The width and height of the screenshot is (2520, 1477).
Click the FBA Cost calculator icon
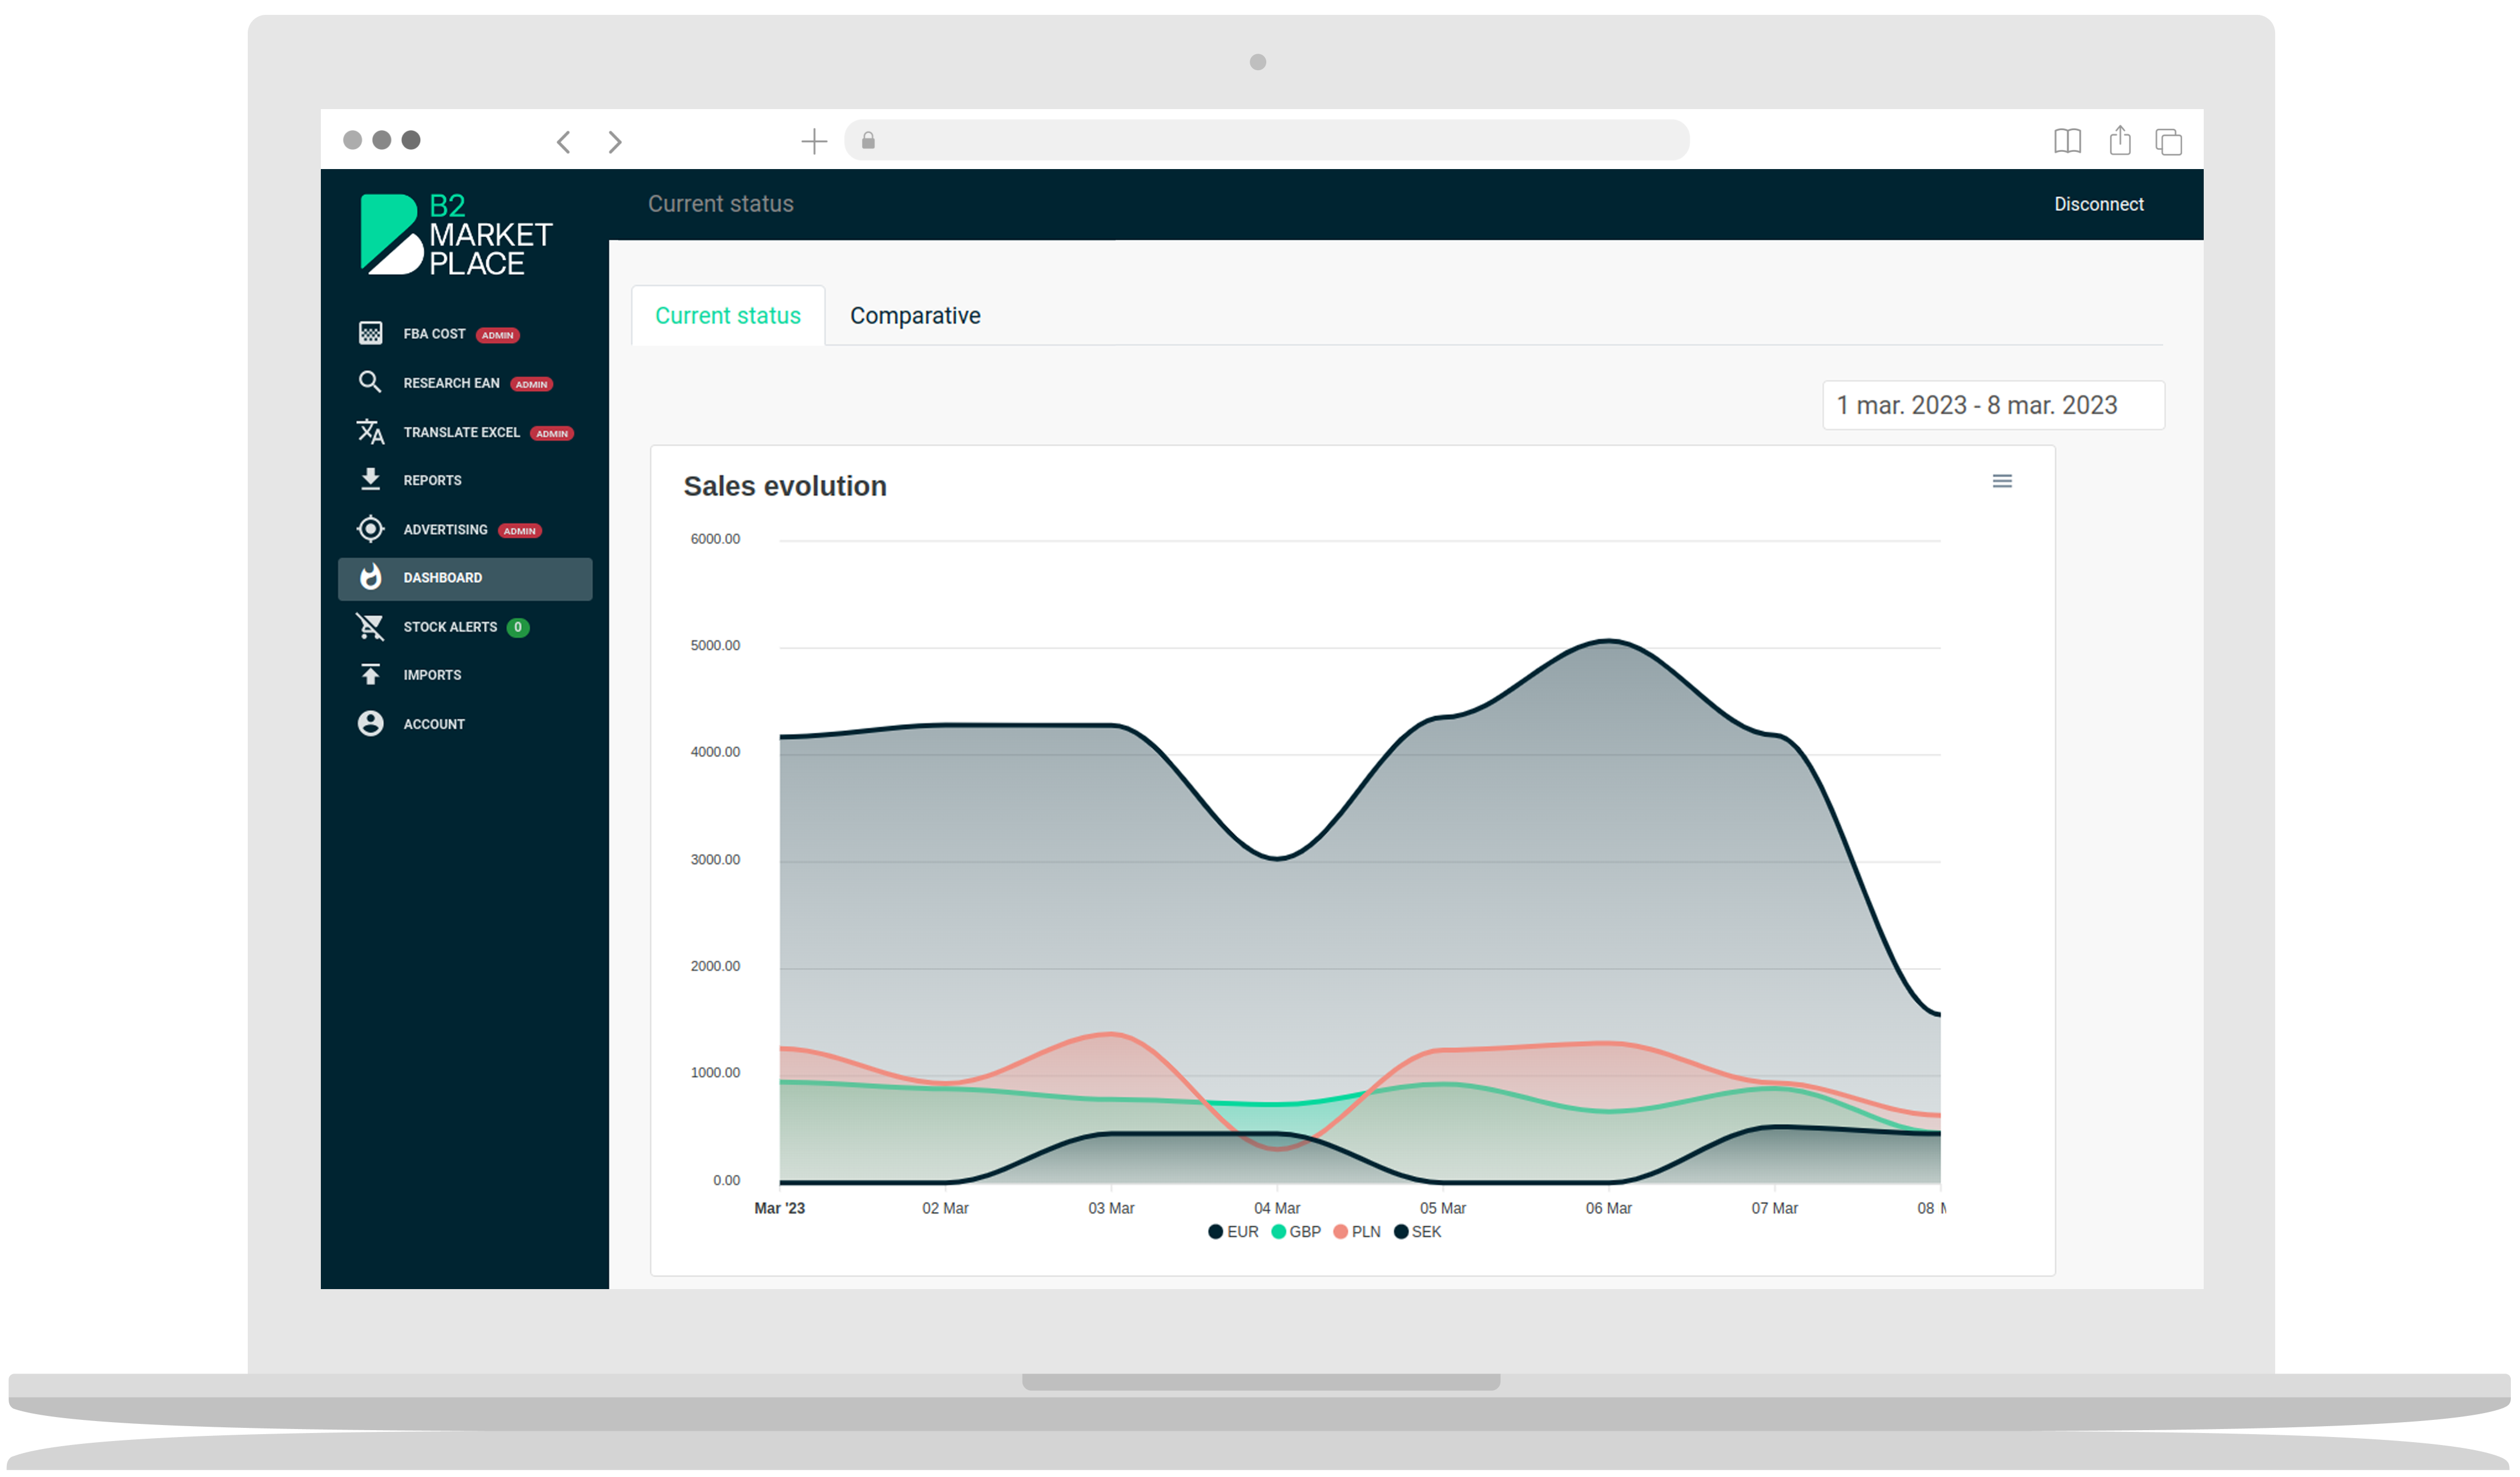click(370, 333)
